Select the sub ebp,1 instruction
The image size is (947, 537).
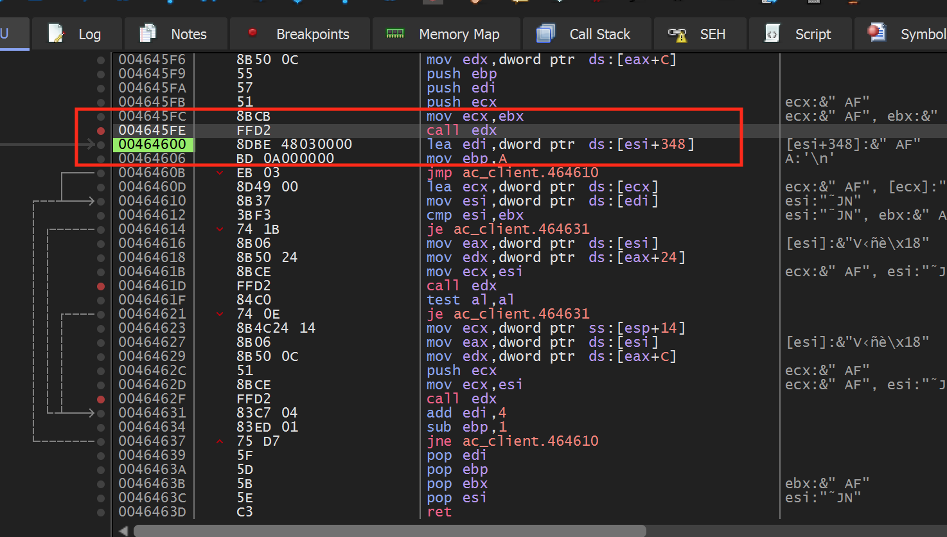466,427
